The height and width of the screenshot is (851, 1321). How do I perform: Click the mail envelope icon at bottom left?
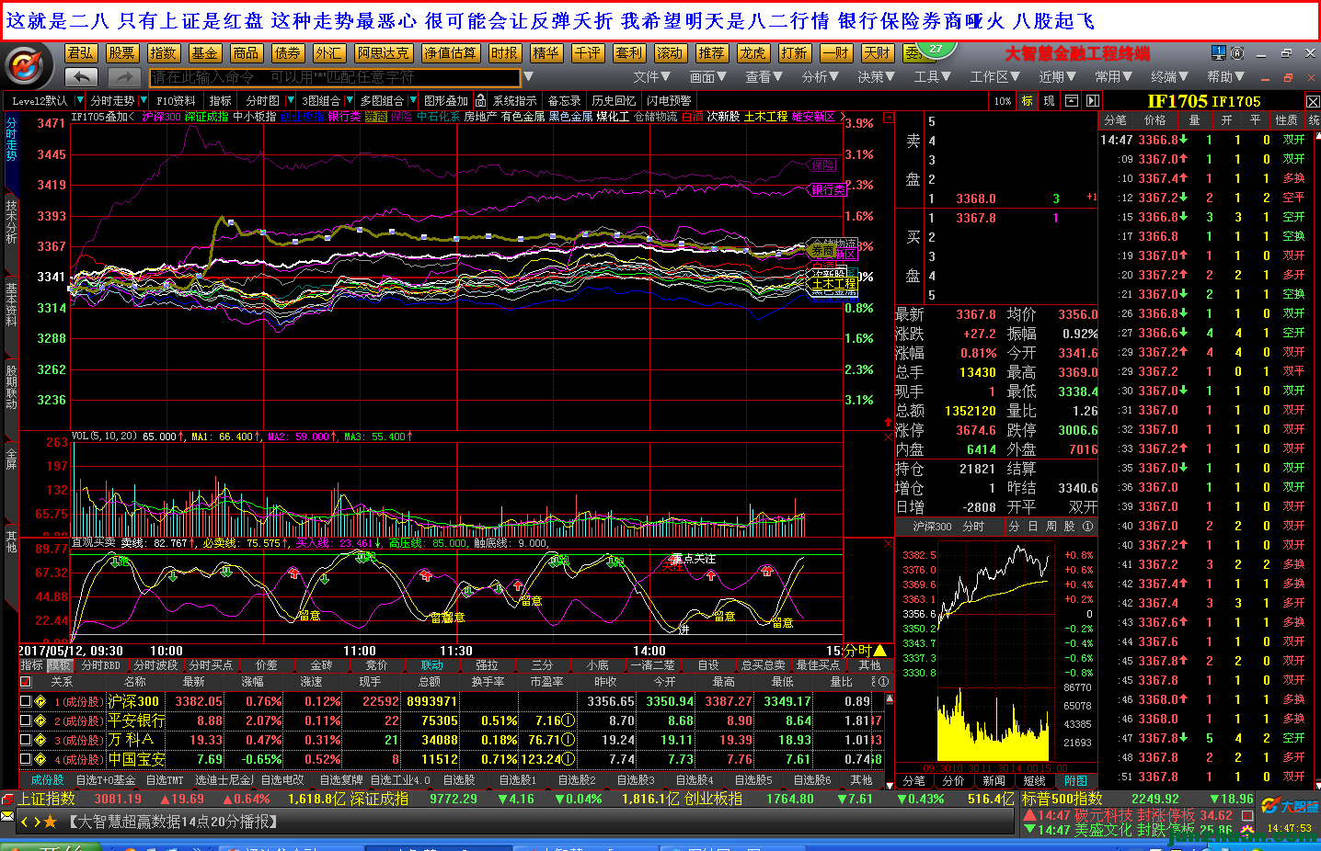coord(8,815)
